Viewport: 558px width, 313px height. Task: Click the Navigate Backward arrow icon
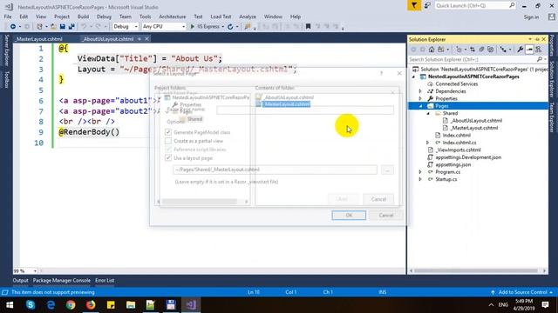(x=13, y=27)
